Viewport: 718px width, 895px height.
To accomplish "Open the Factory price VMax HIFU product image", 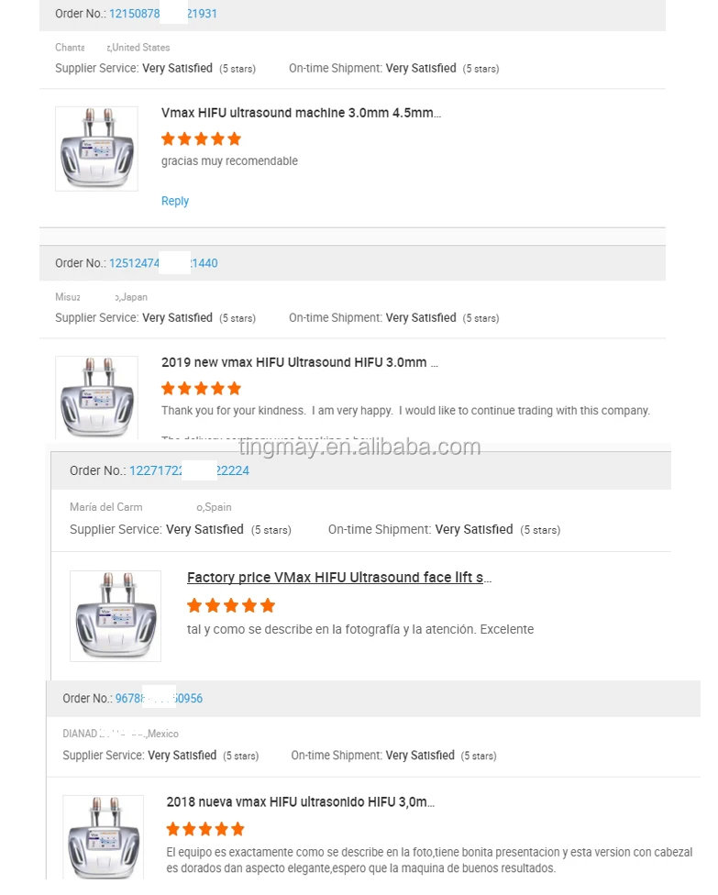I will click(115, 615).
